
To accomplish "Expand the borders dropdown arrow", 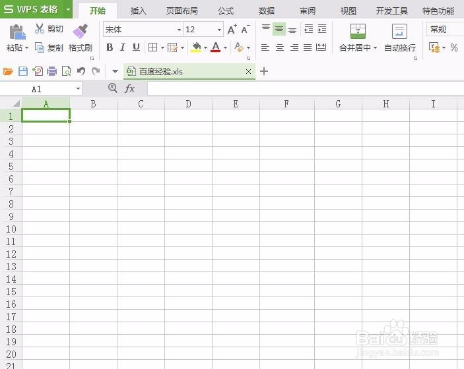I will pyautogui.click(x=162, y=47).
